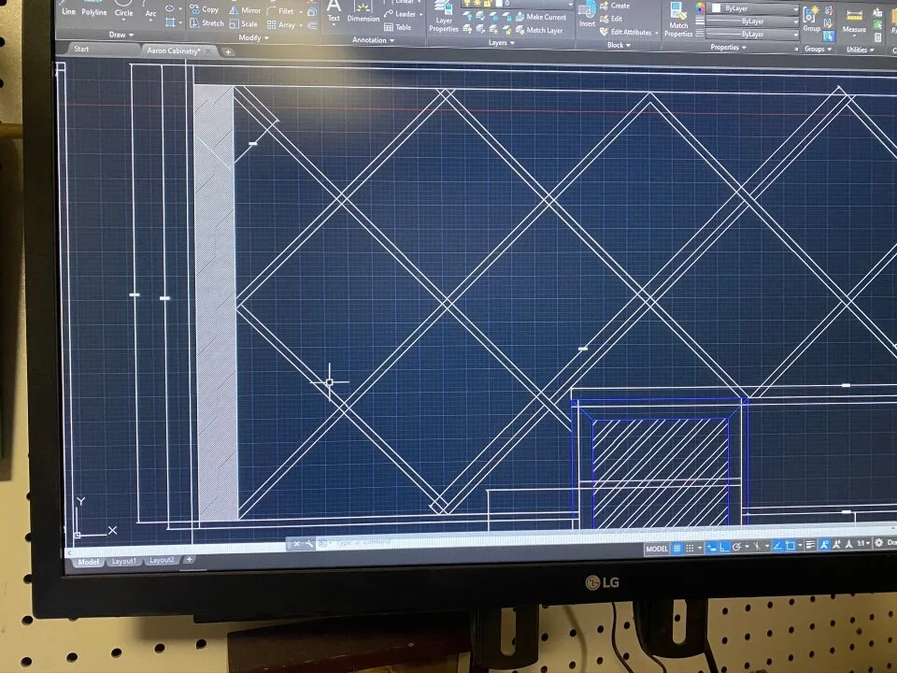Open workspace switching gear icon
This screenshot has width=897, height=673.
[x=878, y=543]
